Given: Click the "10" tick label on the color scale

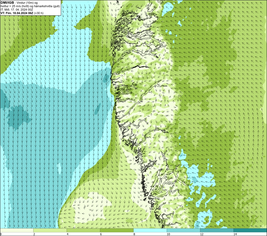Looking at the screenshot, I should pos(168,234).
